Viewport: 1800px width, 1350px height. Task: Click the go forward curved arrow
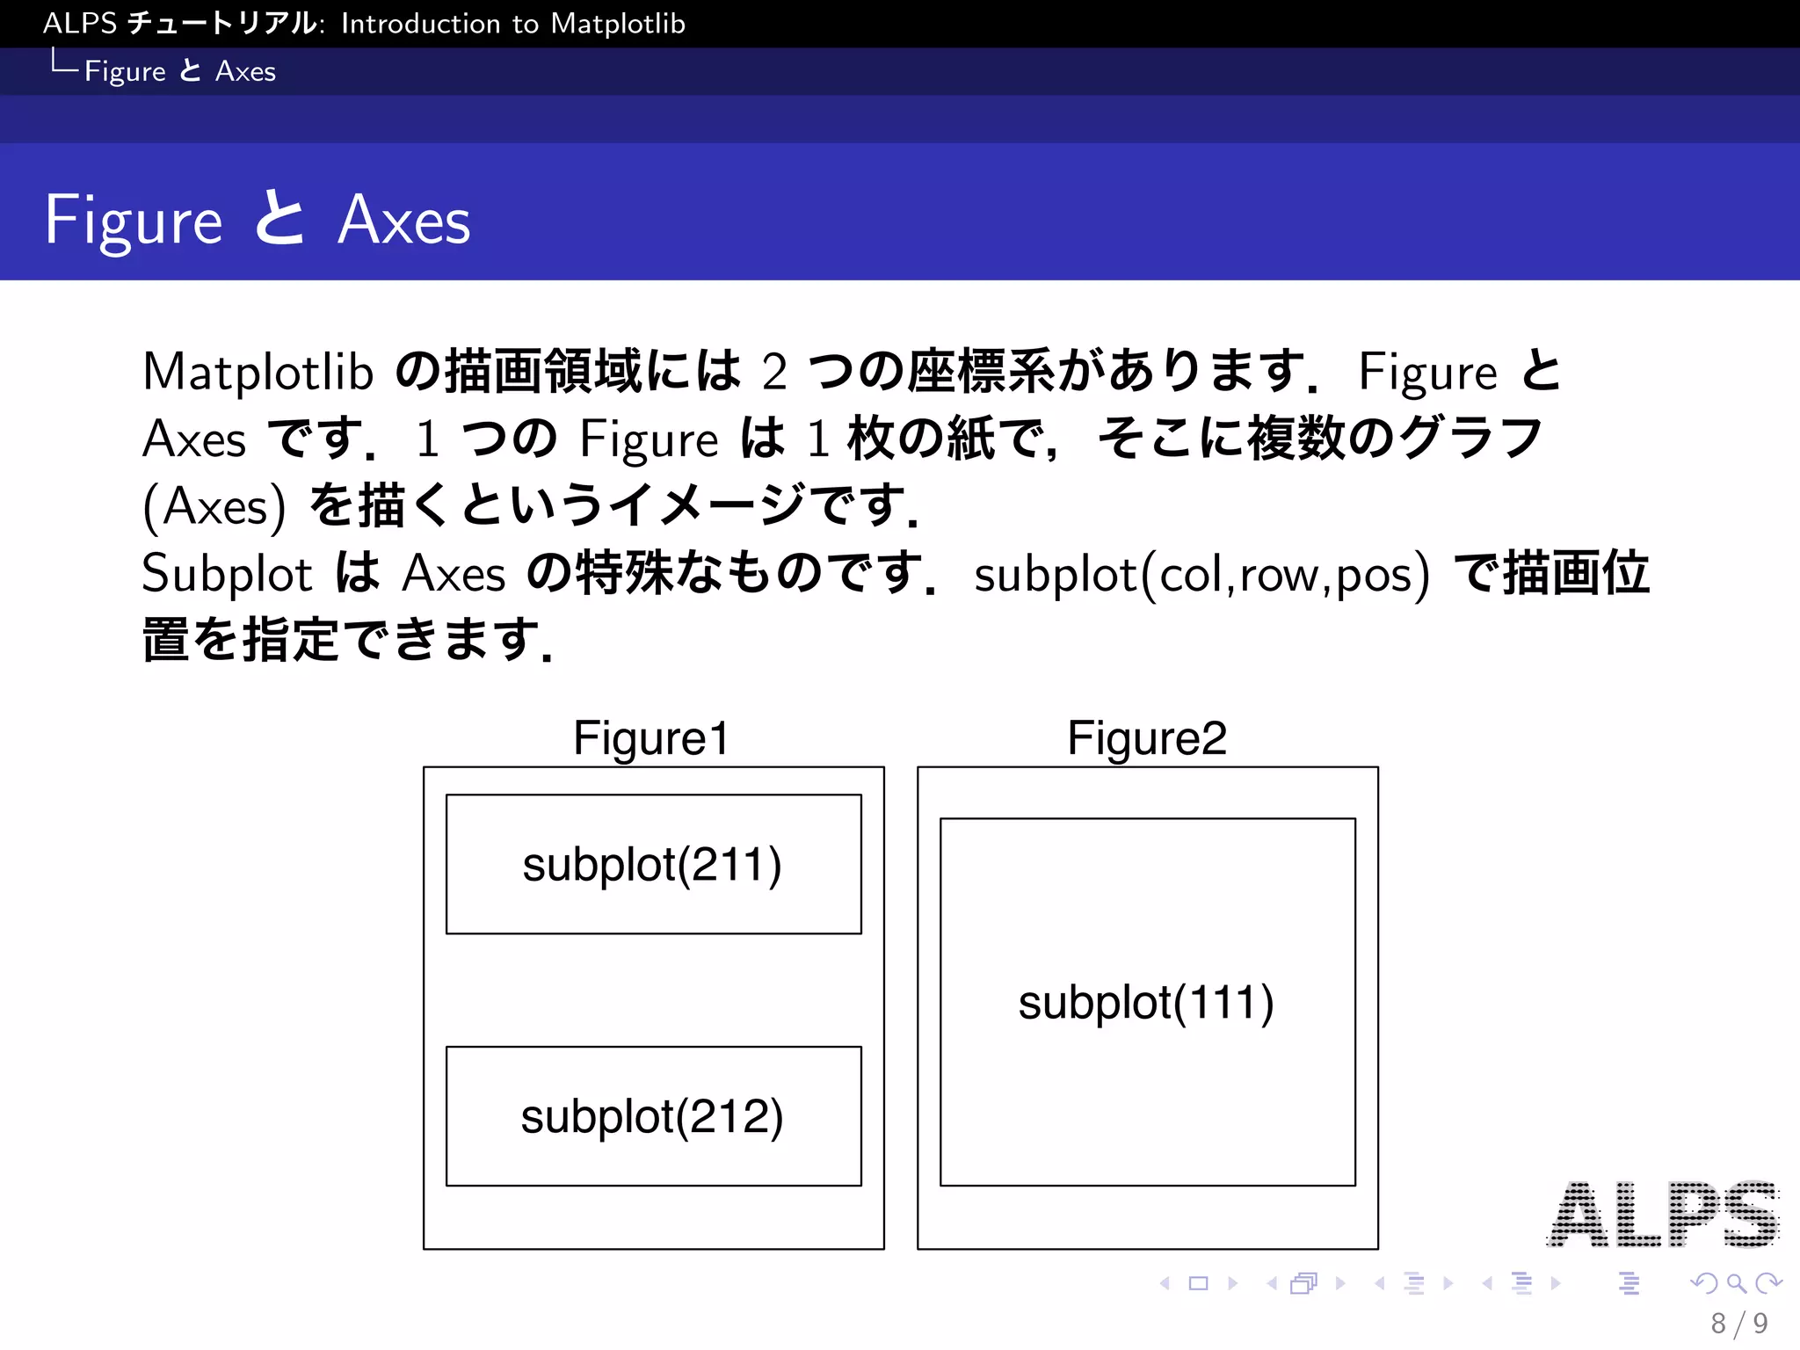(1768, 1283)
